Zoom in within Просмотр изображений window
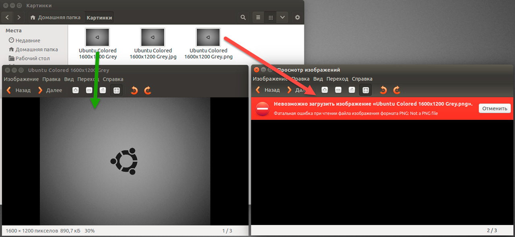 click(325, 90)
